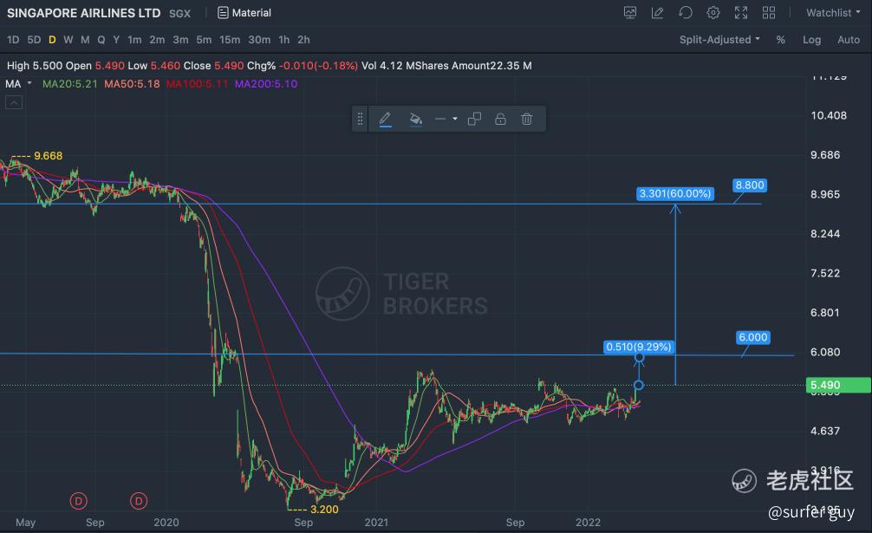Click the first dividend D marker
Screen dimensions: 872x533
pos(78,501)
